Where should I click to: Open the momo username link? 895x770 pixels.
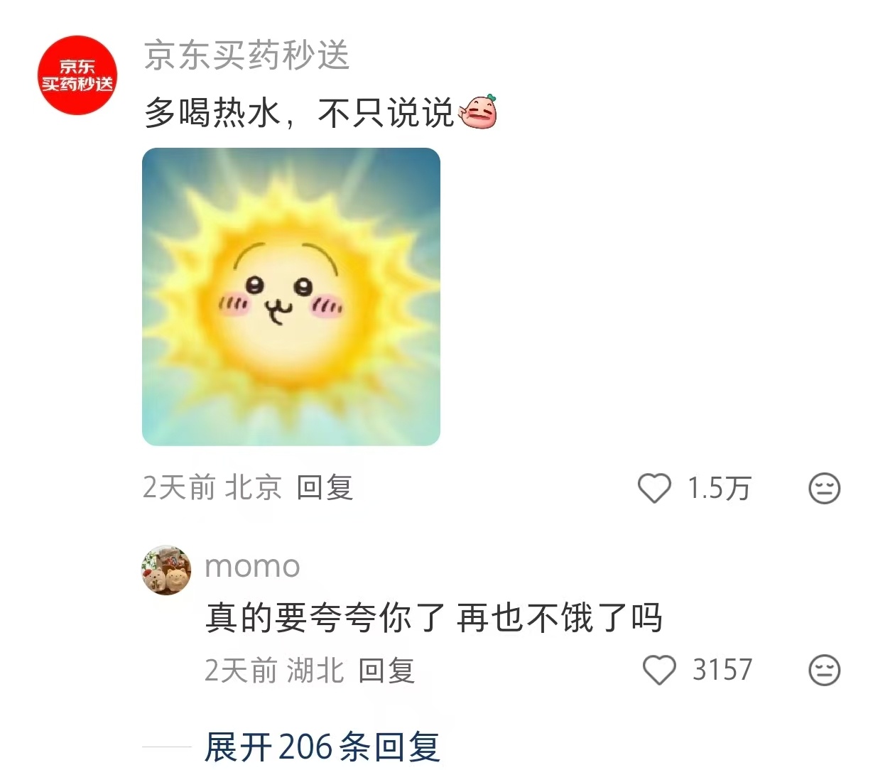click(253, 566)
